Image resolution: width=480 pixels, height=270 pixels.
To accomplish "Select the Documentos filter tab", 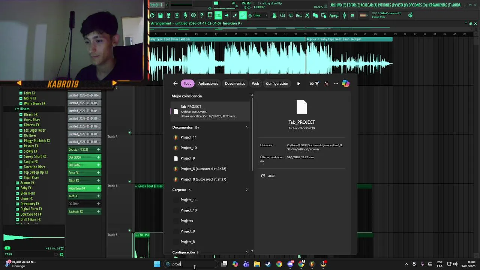I will pos(235,84).
